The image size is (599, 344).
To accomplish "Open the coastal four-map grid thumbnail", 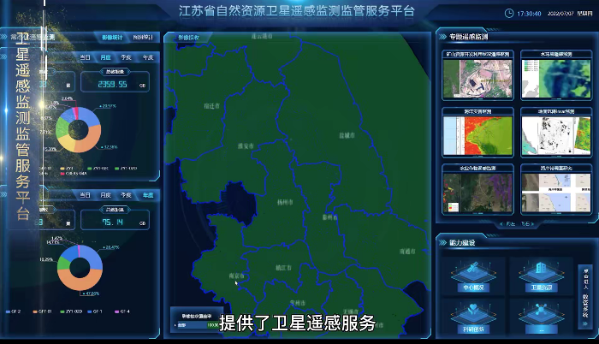I will (x=556, y=189).
